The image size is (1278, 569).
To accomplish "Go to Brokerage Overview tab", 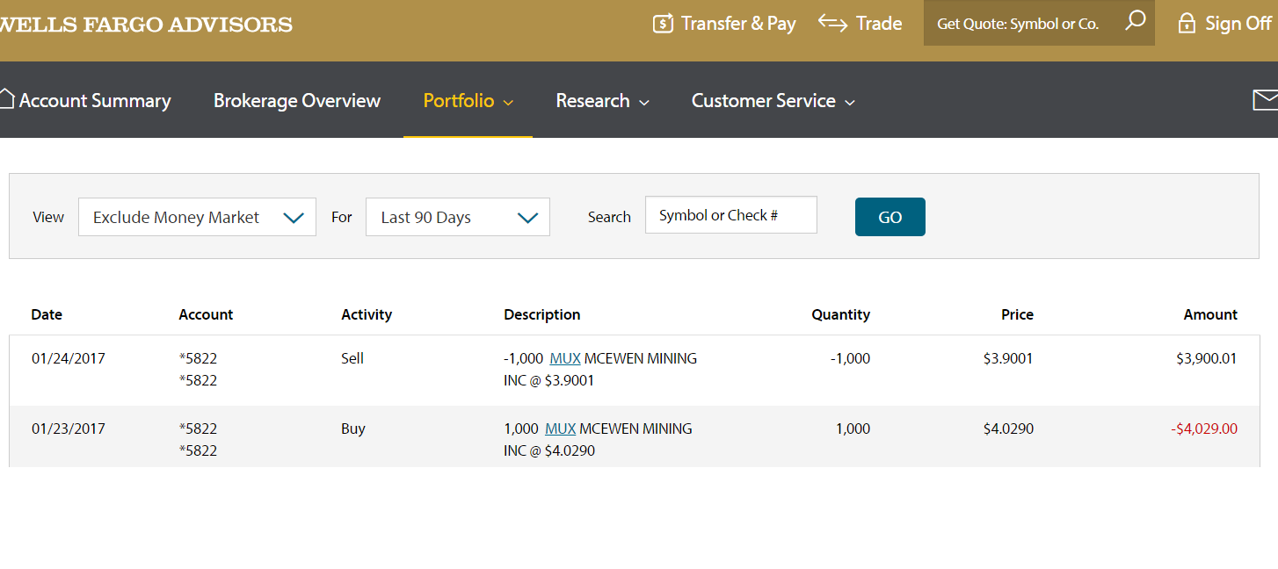I will 297,101.
